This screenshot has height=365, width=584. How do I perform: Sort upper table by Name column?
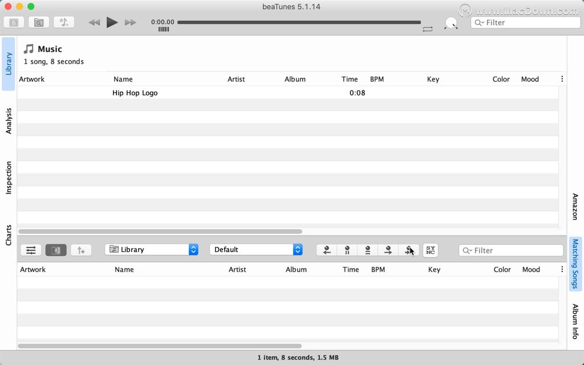[x=123, y=79]
